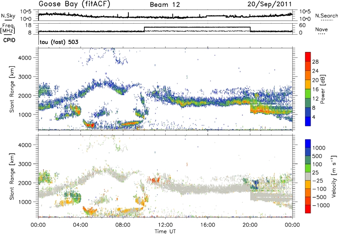The image size is (338, 234).
Task: Click the date '20/Sep/2011'
Action: [270, 4]
